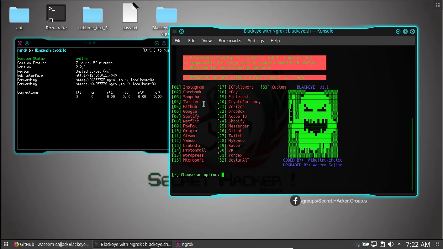Click the https://00257739.ngrok.io forwarding line
Image resolution: width=443 pixels, height=249 pixels.
click(x=116, y=84)
